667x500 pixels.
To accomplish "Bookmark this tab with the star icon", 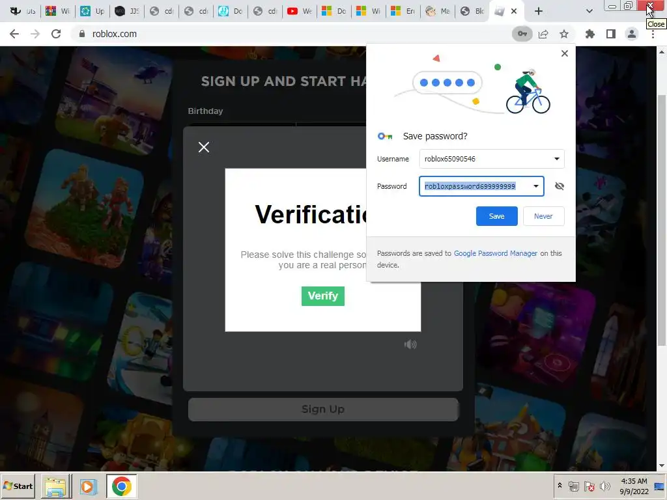I will point(564,34).
